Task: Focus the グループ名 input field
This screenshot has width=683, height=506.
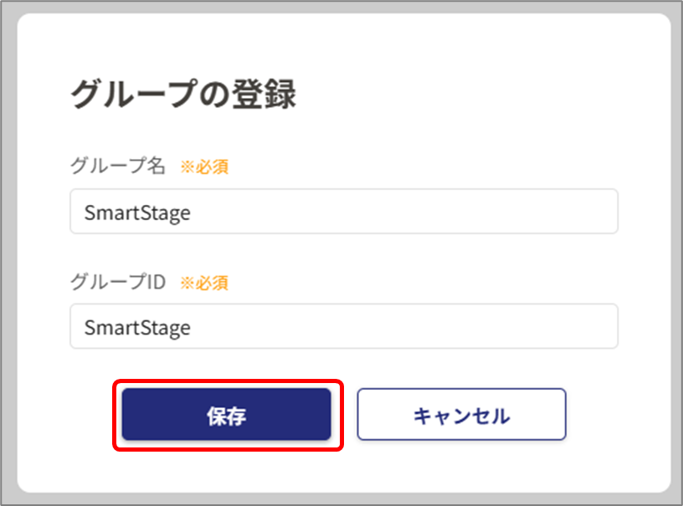Action: click(x=344, y=212)
